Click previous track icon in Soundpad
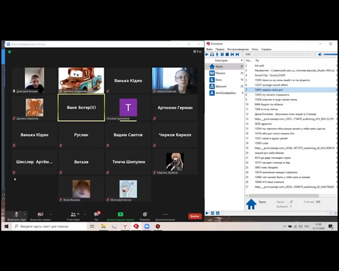 [232, 54]
